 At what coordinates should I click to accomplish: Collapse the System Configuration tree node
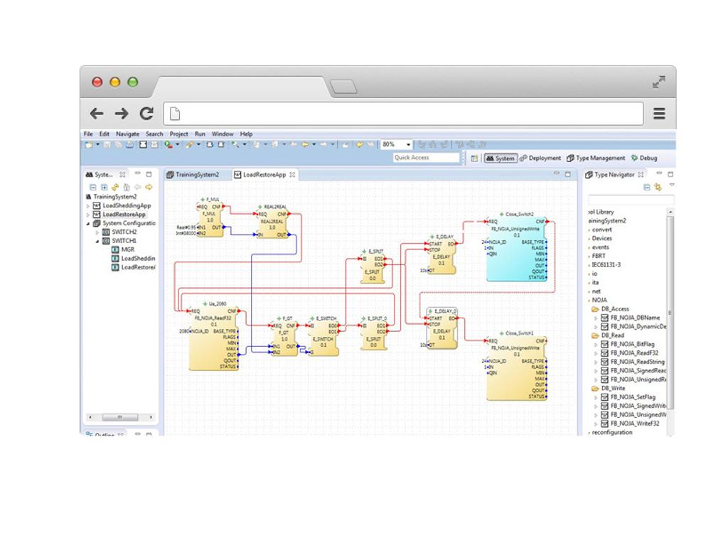[x=88, y=223]
